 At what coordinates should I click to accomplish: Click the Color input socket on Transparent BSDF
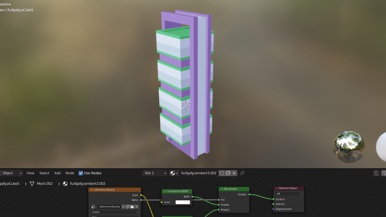162,202
